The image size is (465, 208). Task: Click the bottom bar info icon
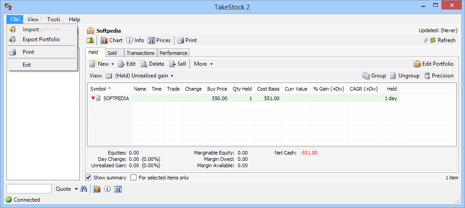(107, 189)
